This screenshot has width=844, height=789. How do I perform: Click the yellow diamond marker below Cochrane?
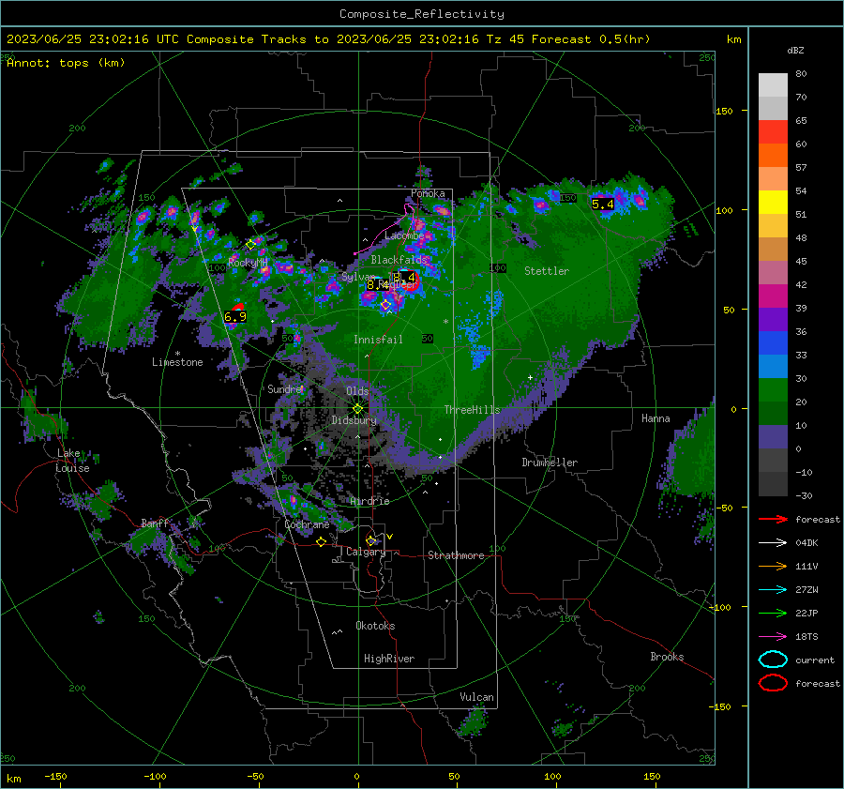point(321,542)
